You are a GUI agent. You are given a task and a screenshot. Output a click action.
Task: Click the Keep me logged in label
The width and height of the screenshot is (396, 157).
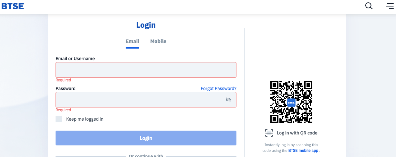tap(85, 119)
